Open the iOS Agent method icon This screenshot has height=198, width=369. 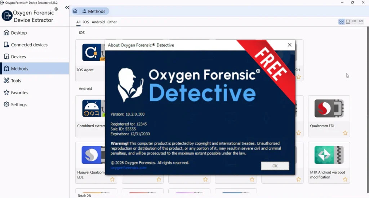(93, 53)
